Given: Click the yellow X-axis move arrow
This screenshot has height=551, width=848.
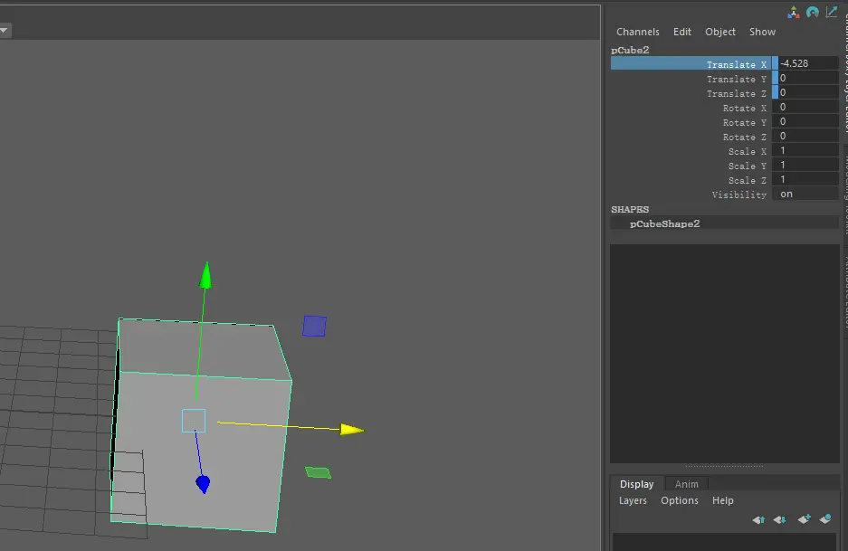Looking at the screenshot, I should click(x=352, y=430).
